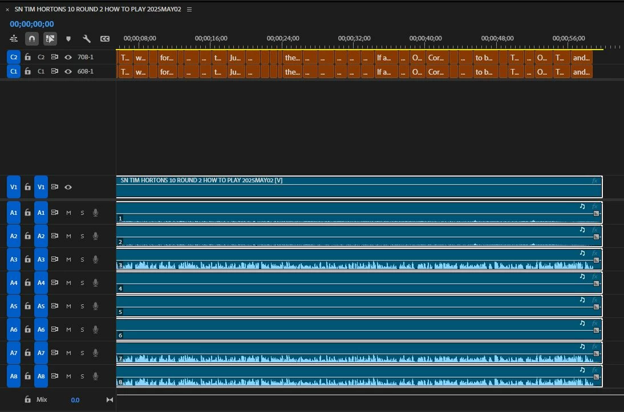Enable voice-over record on track A8
Image resolution: width=624 pixels, height=412 pixels.
95,376
